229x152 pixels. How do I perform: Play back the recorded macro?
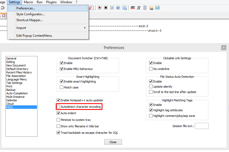click(x=112, y=8)
